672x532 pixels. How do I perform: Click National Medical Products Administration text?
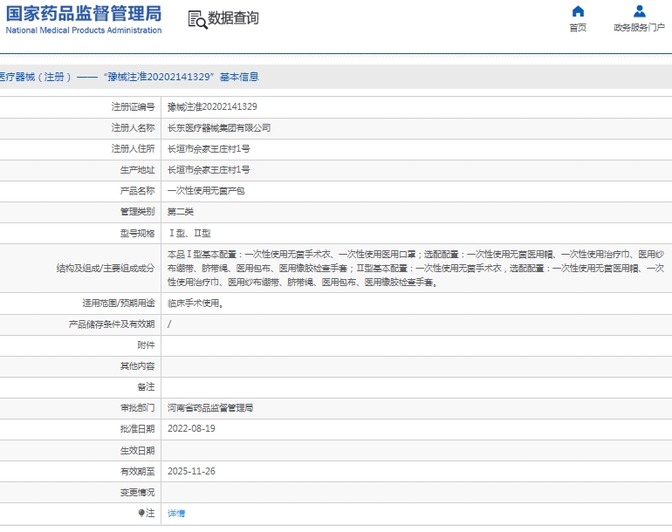pos(84,31)
